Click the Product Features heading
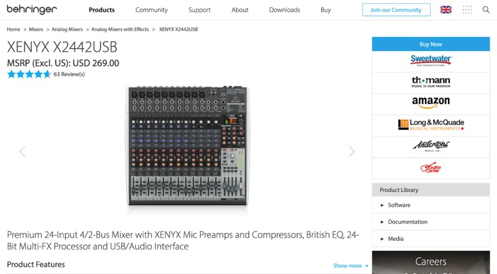The height and width of the screenshot is (274, 497). (x=36, y=265)
